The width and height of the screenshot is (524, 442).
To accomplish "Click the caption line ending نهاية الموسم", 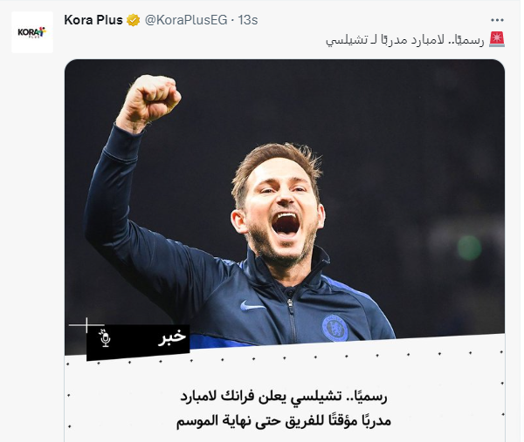I will (x=284, y=420).
